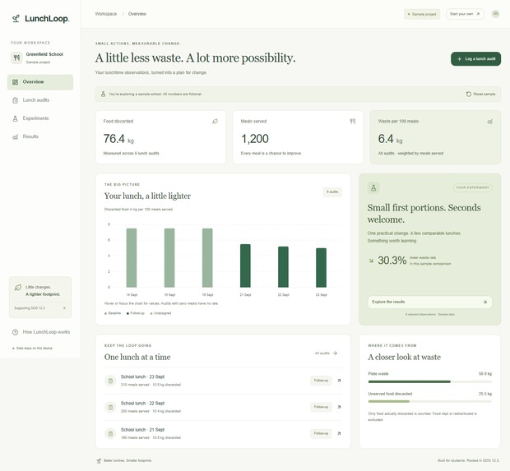This screenshot has width=510, height=471.
Task: Click the down arrow beside 30.3%
Action: 371,261
